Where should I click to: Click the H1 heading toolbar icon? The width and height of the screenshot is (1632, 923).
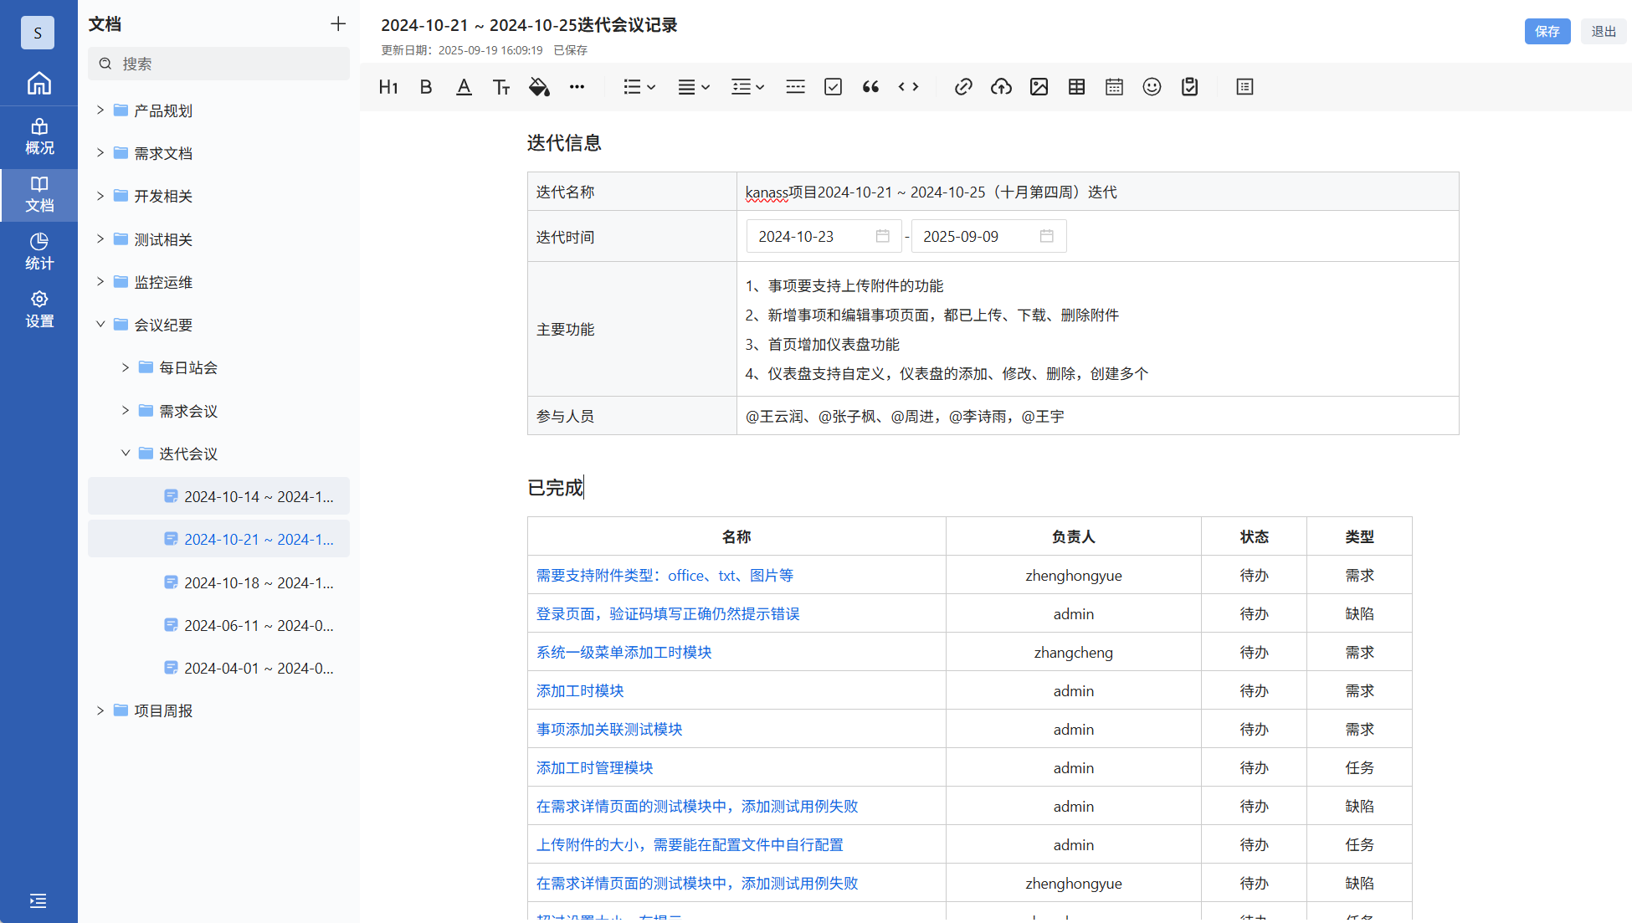pos(388,87)
